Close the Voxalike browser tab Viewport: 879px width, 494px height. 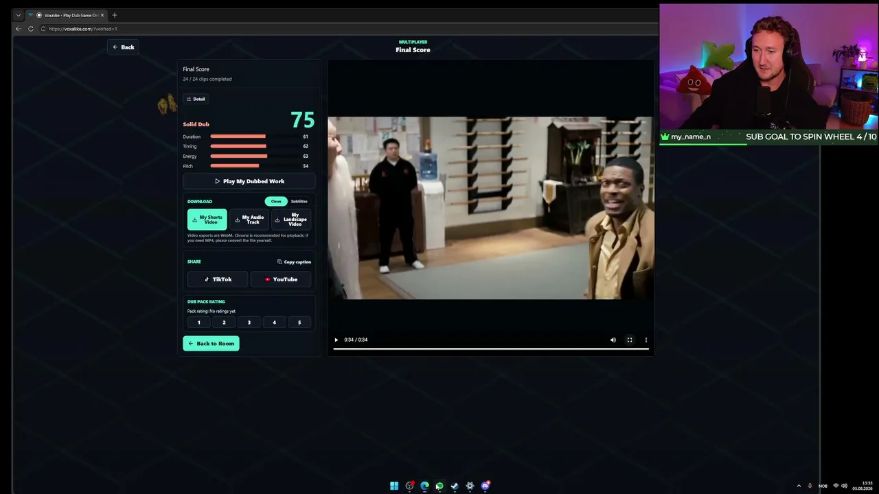tap(102, 15)
